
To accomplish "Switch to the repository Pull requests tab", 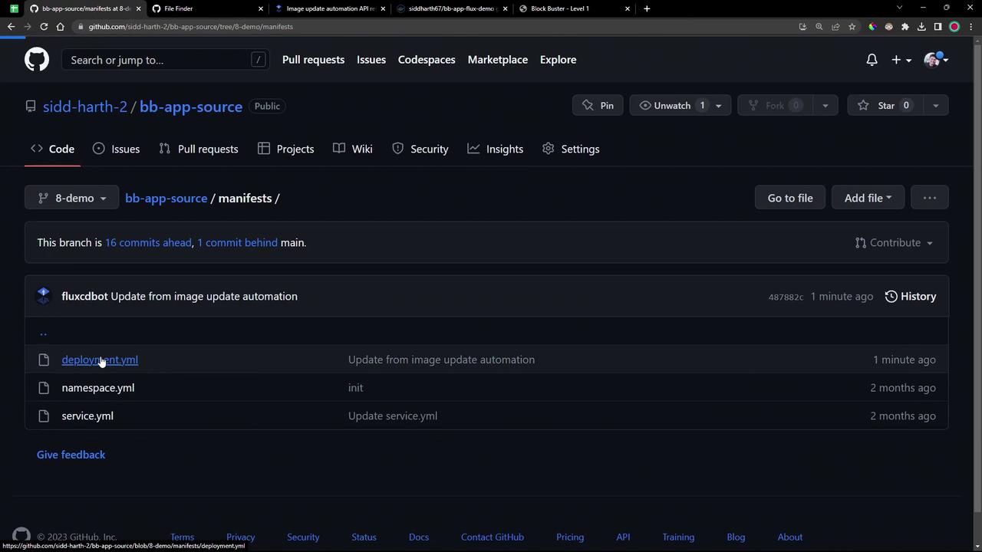I will (x=199, y=149).
